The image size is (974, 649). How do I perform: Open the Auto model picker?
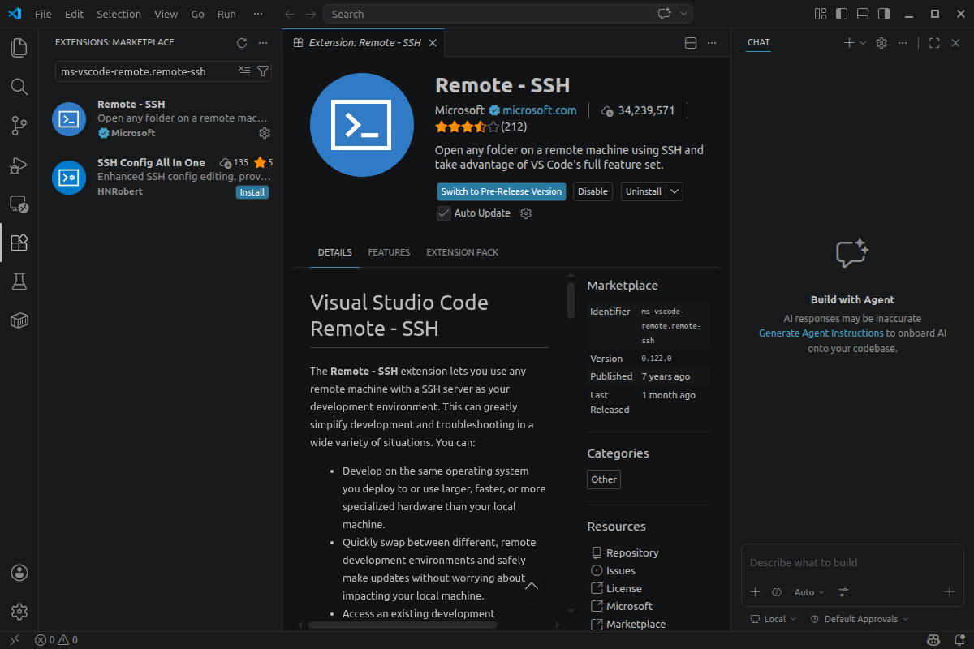[x=809, y=592]
